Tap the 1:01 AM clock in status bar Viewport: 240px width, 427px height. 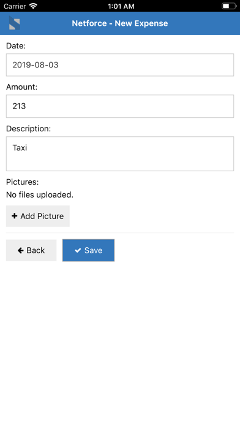tap(121, 6)
